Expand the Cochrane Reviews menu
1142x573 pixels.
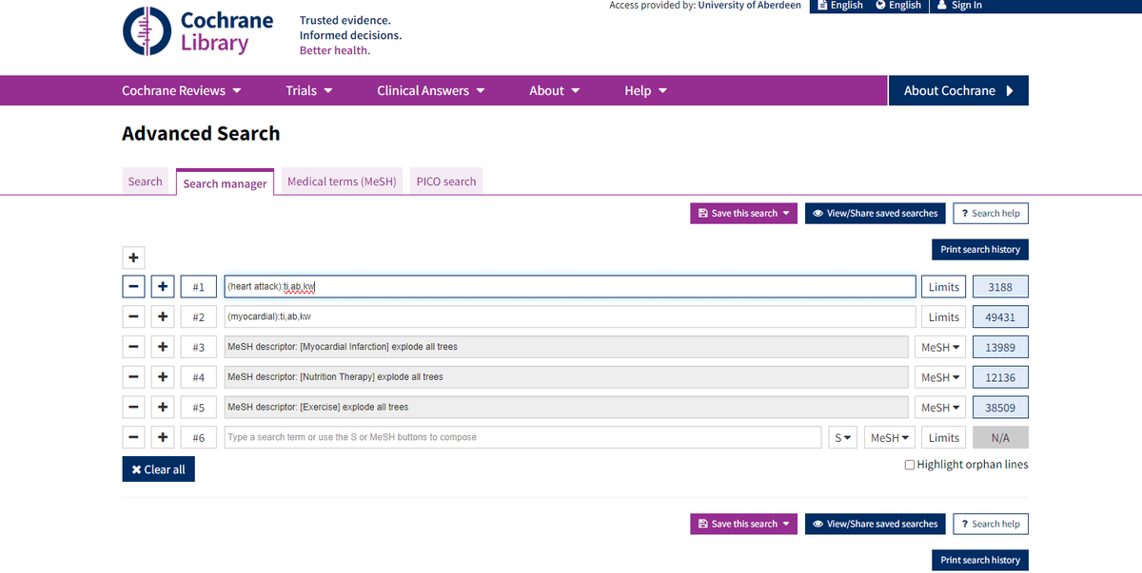pyautogui.click(x=181, y=90)
